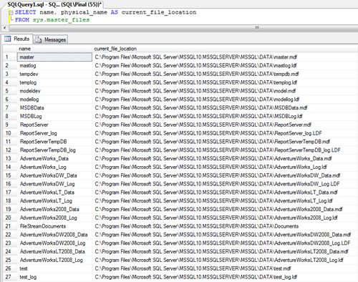
Task: Select row header number 27
Action: pos(10,277)
